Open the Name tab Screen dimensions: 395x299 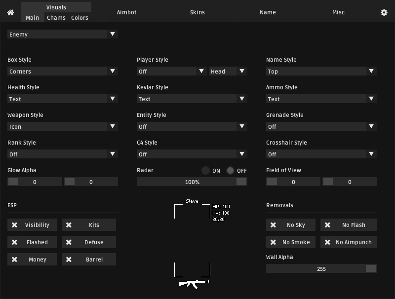(x=268, y=12)
